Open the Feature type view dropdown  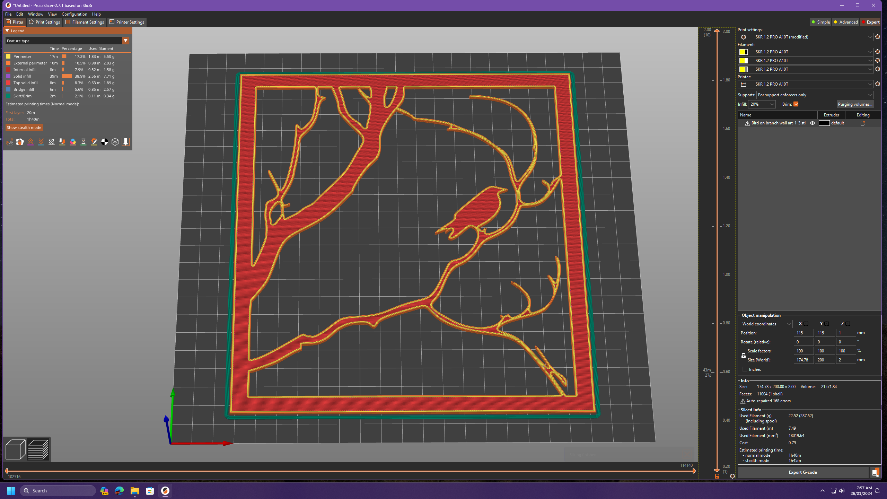coord(67,41)
